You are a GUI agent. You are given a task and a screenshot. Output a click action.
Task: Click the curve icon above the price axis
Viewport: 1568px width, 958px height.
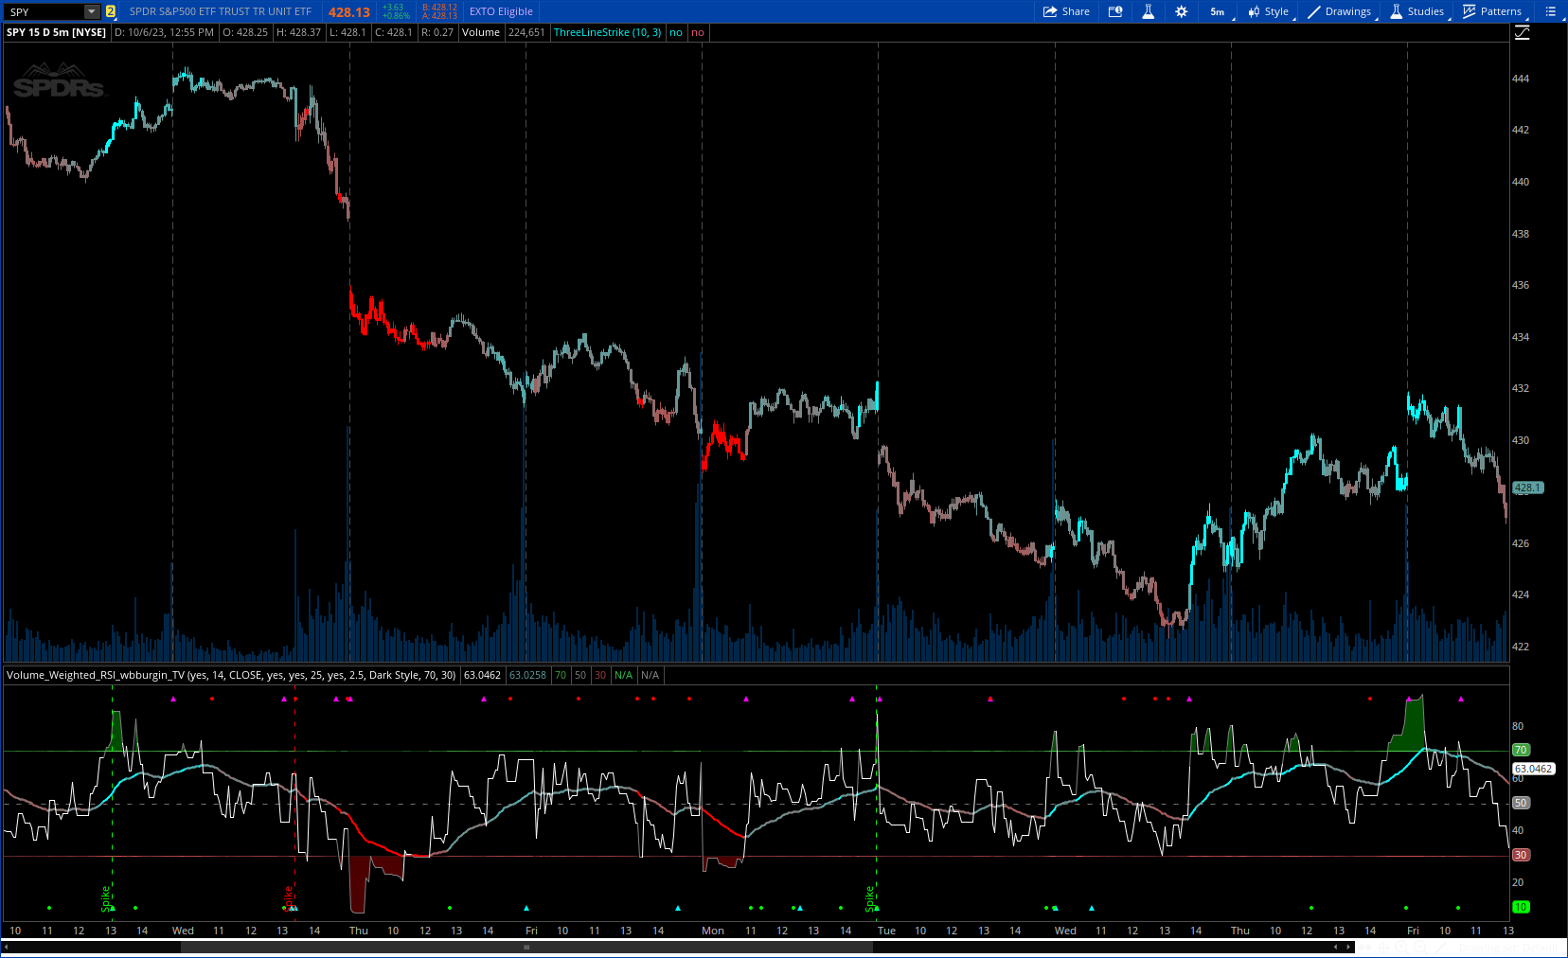(x=1523, y=32)
